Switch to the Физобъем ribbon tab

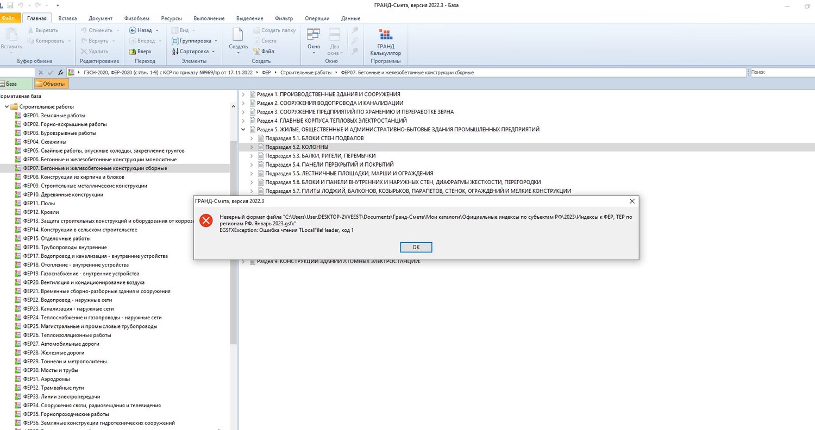point(136,18)
